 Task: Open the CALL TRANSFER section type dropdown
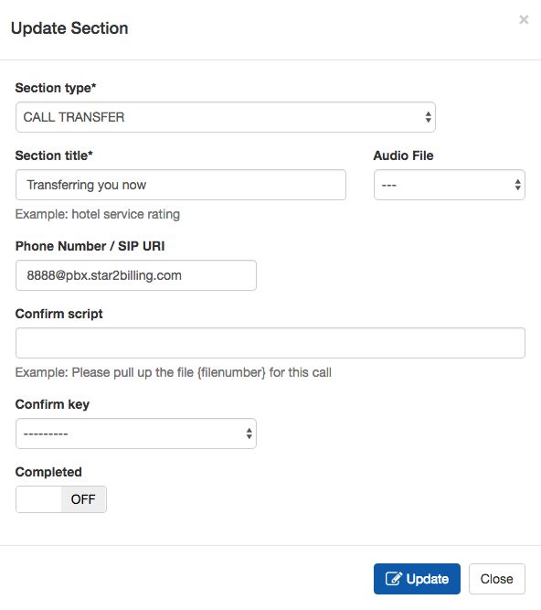tap(226, 117)
